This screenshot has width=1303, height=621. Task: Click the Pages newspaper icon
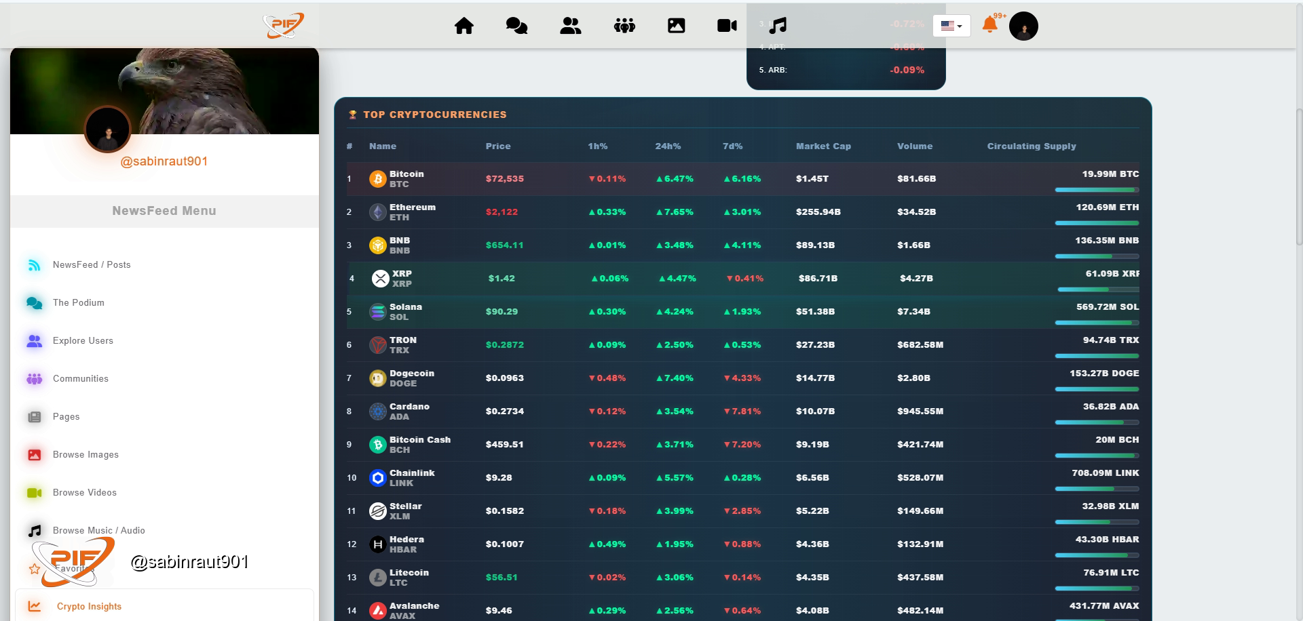click(x=34, y=417)
